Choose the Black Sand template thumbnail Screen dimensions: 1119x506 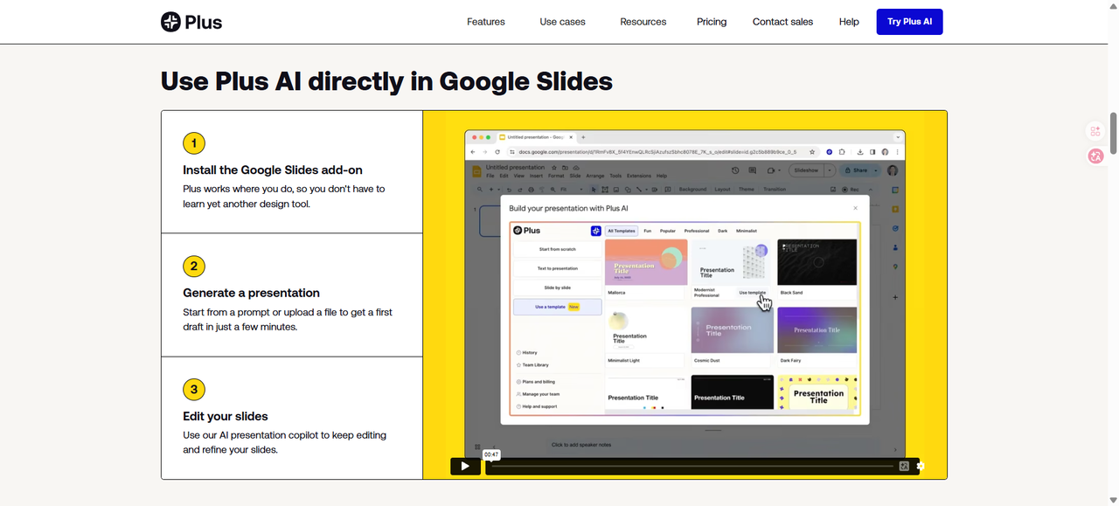click(x=817, y=262)
